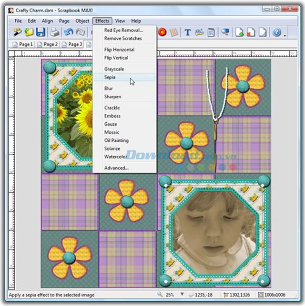This screenshot has width=305, height=306.
Task: Apply the Oil Painting effect
Action: pyautogui.click(x=116, y=140)
